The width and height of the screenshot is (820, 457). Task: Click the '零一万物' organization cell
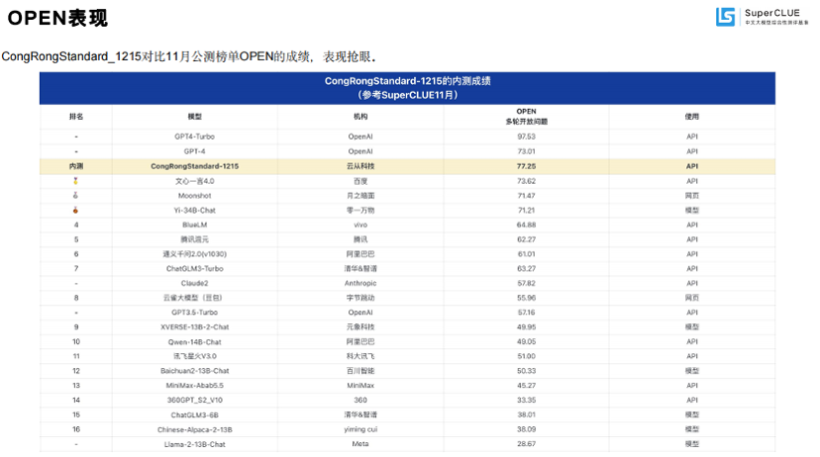coord(360,210)
